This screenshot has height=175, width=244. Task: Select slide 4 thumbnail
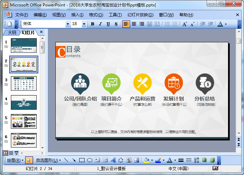(x=24, y=102)
